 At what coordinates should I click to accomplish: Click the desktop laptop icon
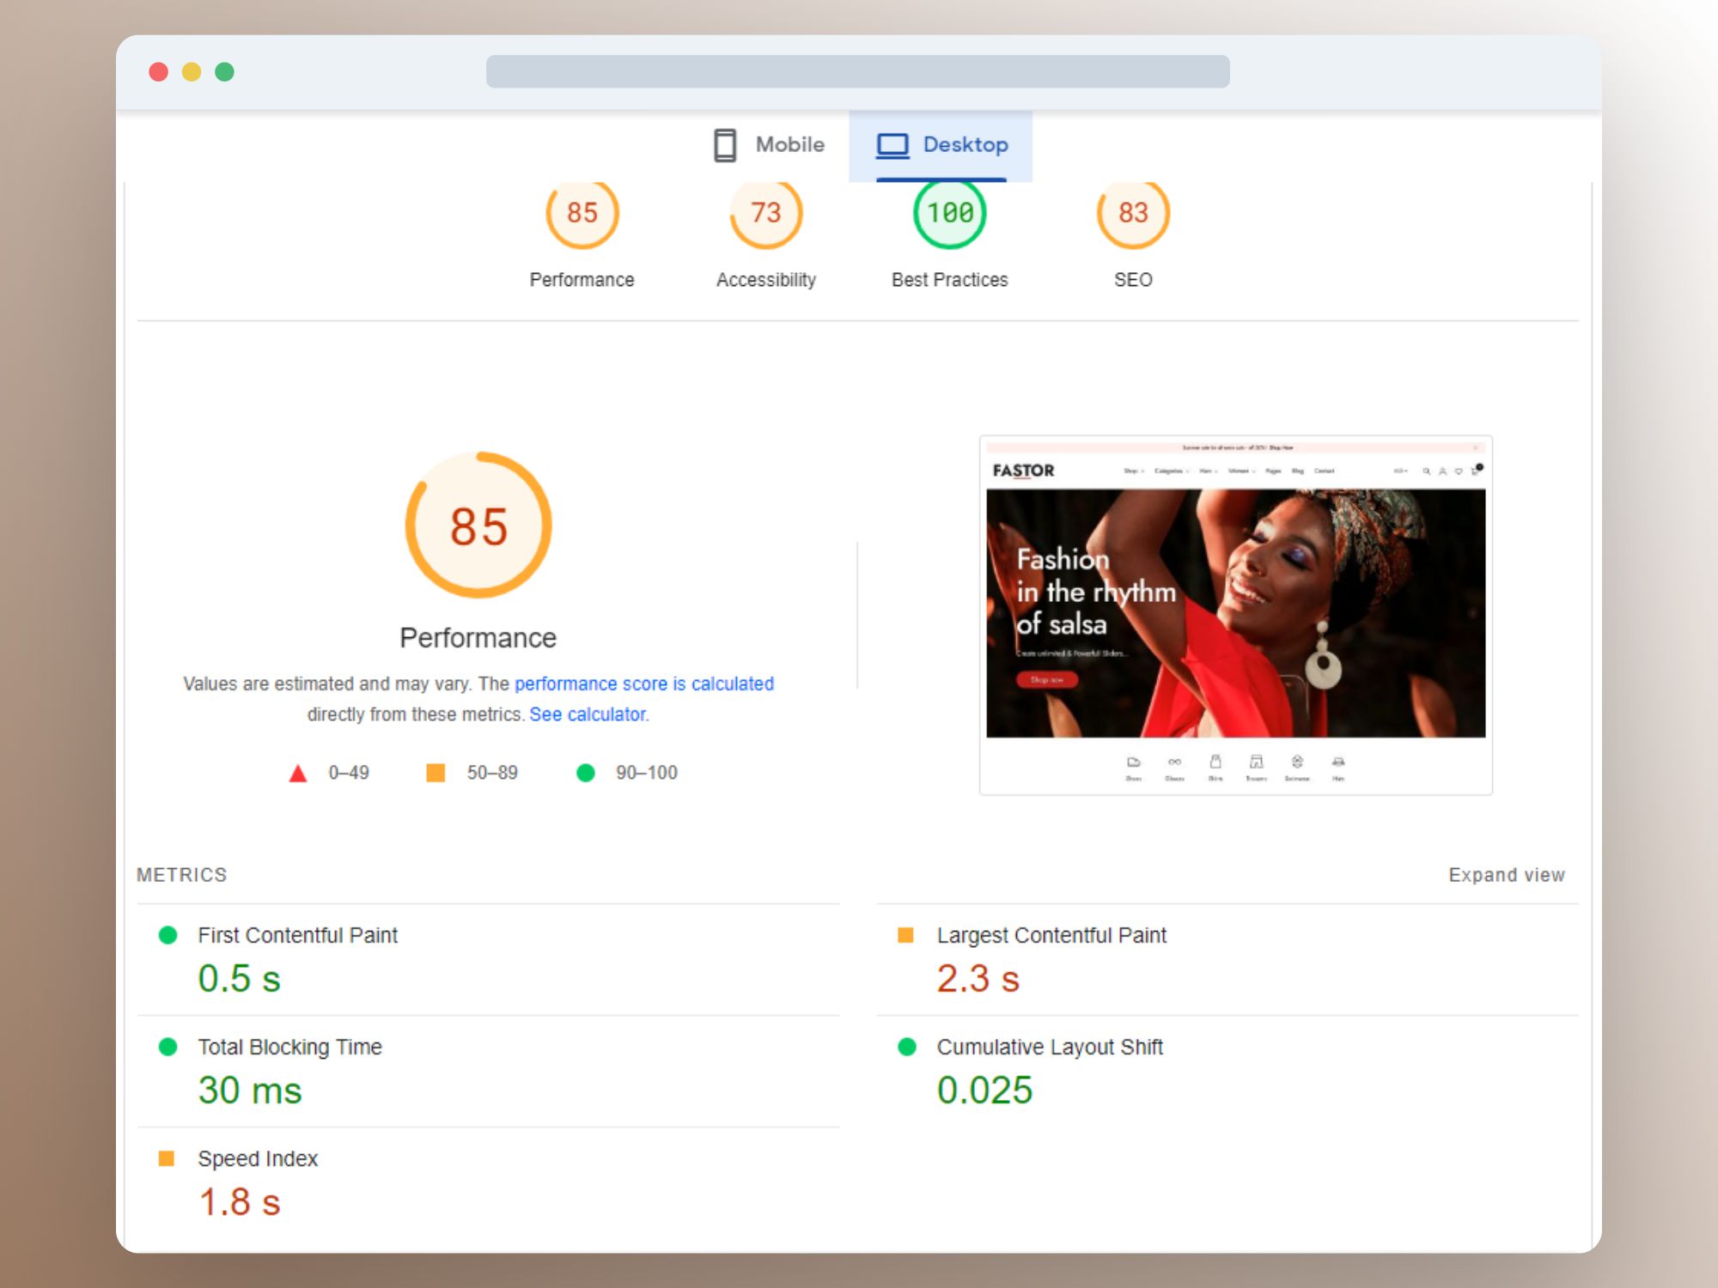893,145
